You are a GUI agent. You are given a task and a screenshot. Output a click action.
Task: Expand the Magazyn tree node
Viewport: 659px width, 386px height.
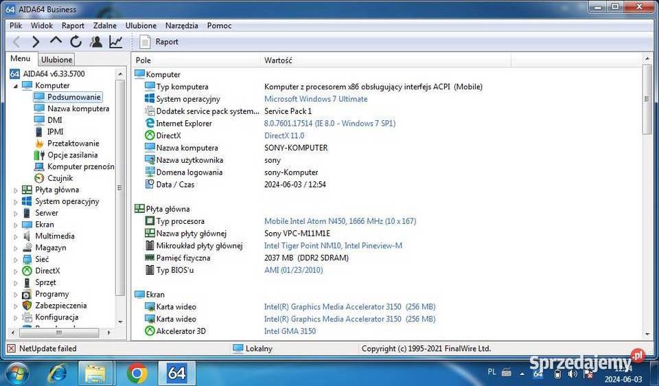(16, 248)
